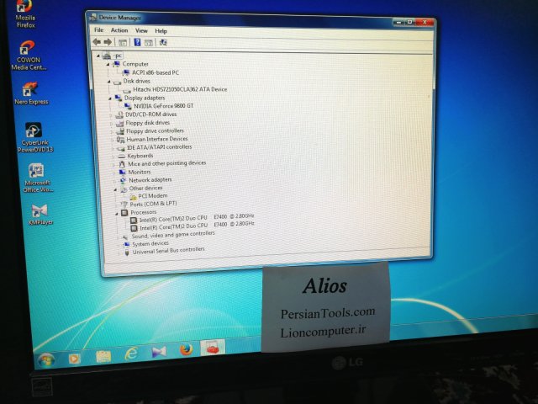
Task: Open CyberLink PowerDVD 13 desktop icon
Action: click(34, 131)
